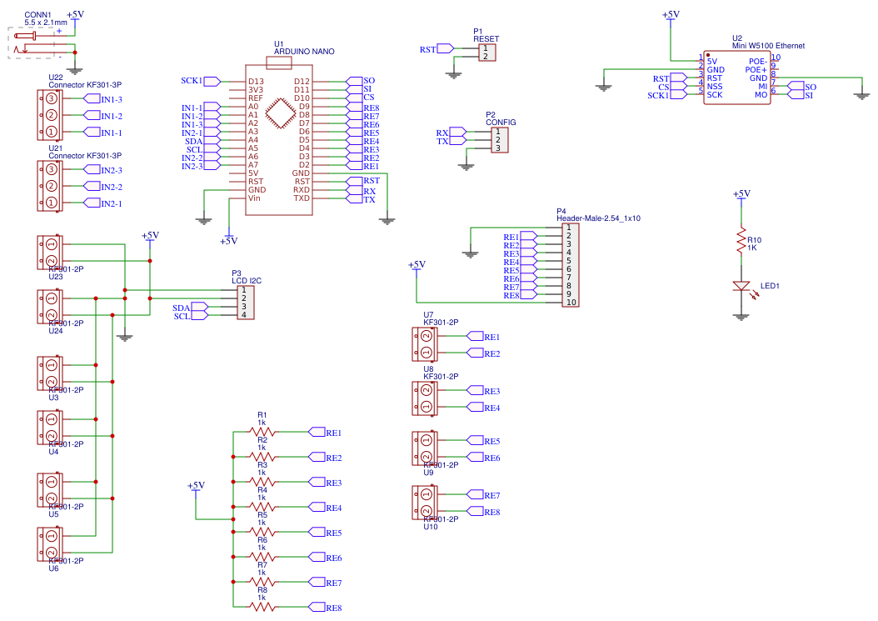
Task: Select the U6 terminal block symbol
Action: 48,543
